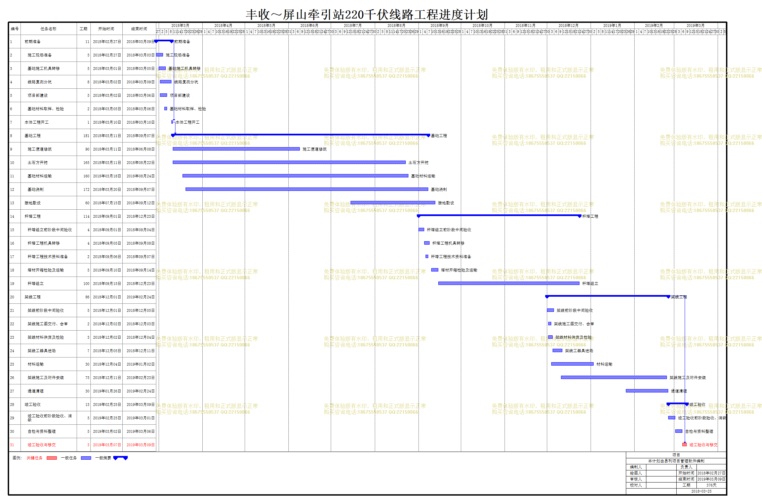Select the 工期 column header
The height and width of the screenshot is (503, 762).
click(83, 29)
